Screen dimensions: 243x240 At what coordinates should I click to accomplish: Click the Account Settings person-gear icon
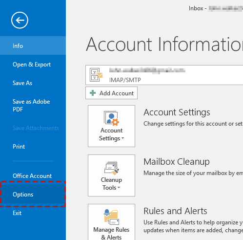tap(111, 118)
